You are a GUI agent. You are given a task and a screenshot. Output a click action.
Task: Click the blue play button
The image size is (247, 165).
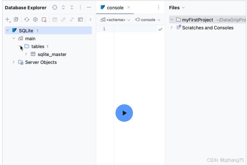pyautogui.click(x=124, y=113)
